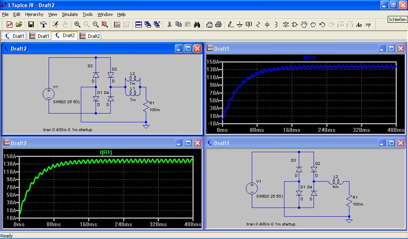
Task: Open the Control Panel hammer icon
Action: tap(43, 25)
